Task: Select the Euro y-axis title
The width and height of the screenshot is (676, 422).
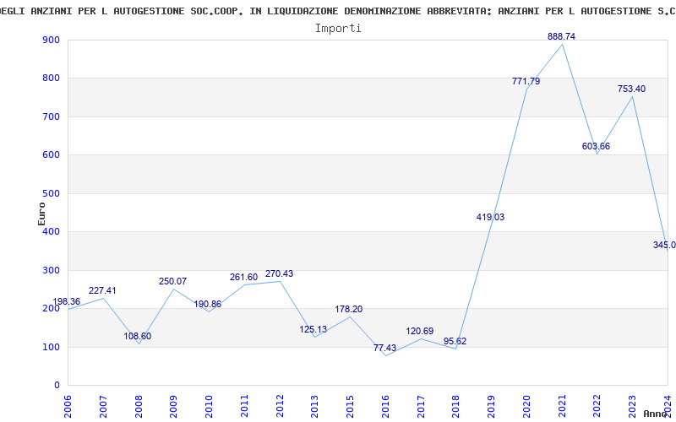Action: pos(41,214)
